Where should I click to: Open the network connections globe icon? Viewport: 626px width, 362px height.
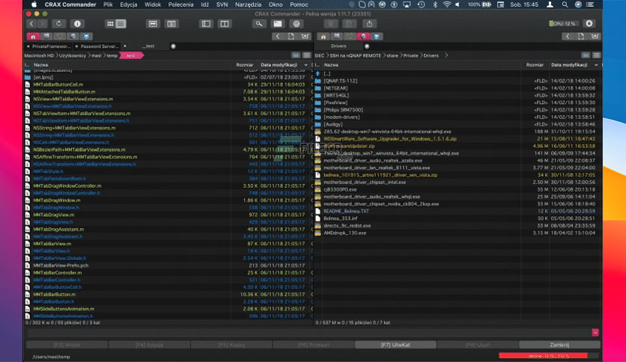pyautogui.click(x=297, y=24)
